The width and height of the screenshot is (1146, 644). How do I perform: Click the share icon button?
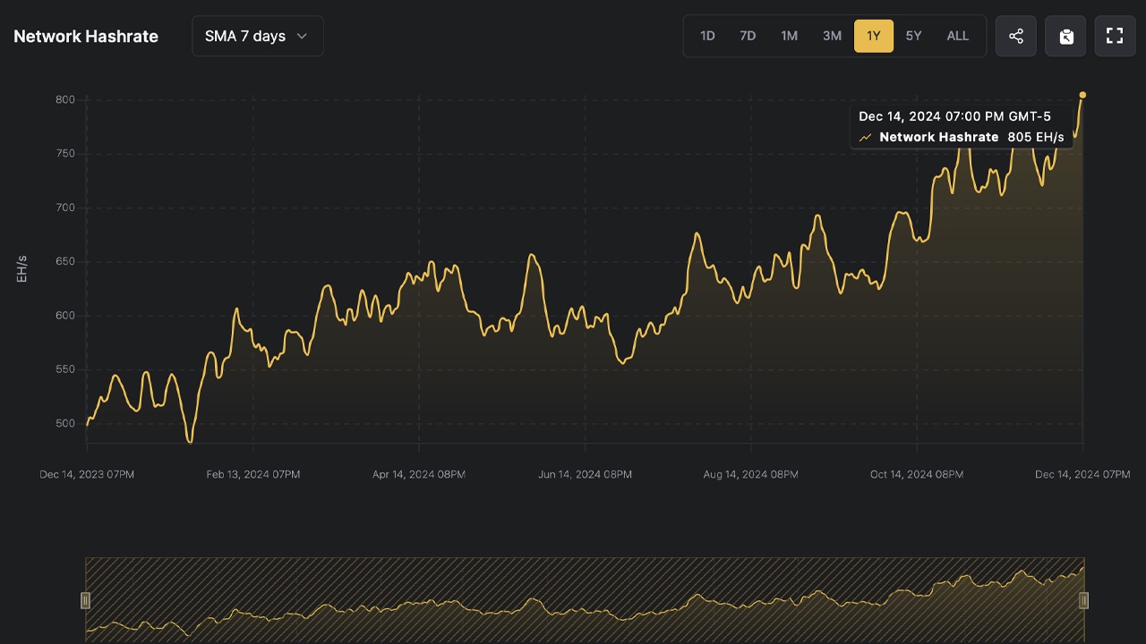pyautogui.click(x=1015, y=36)
